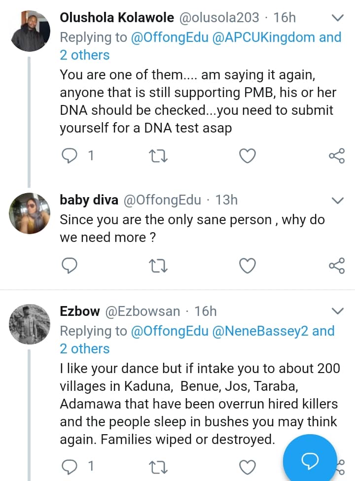Viewport: 355px width, 481px height.
Task: Open dropdown menu on baby diva's tweet
Action: (338, 201)
